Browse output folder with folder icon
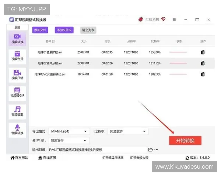Screen dimensions: 221x176 coord(150,150)
